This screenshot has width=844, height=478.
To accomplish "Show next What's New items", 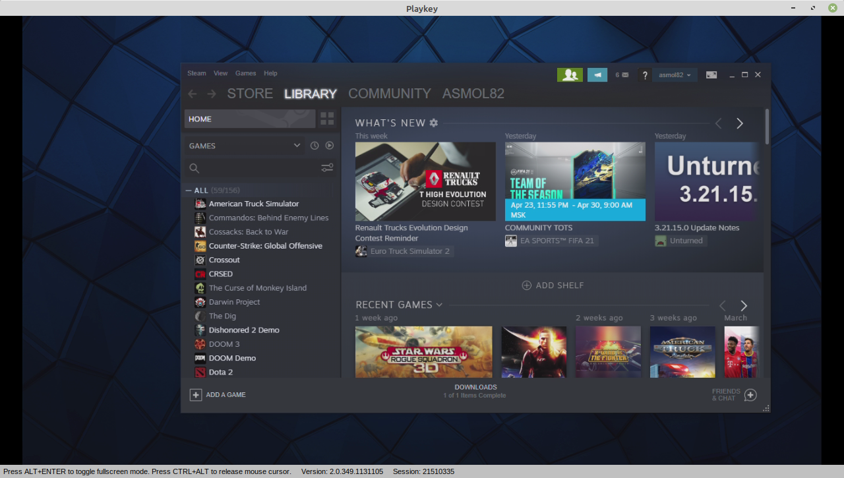I will point(740,123).
